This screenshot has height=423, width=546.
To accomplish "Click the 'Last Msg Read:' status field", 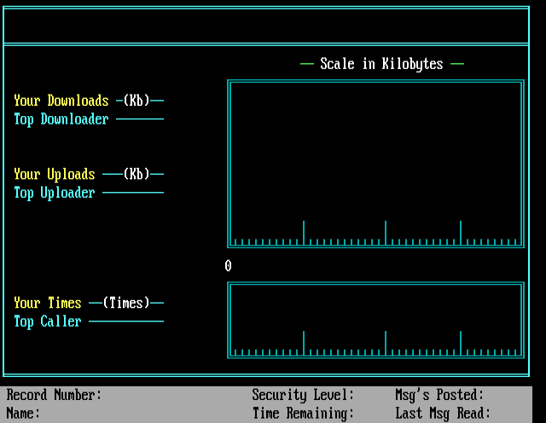I will 443,414.
